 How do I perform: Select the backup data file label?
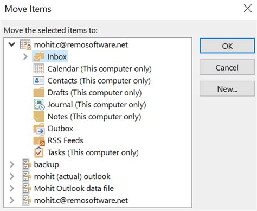tap(47, 164)
